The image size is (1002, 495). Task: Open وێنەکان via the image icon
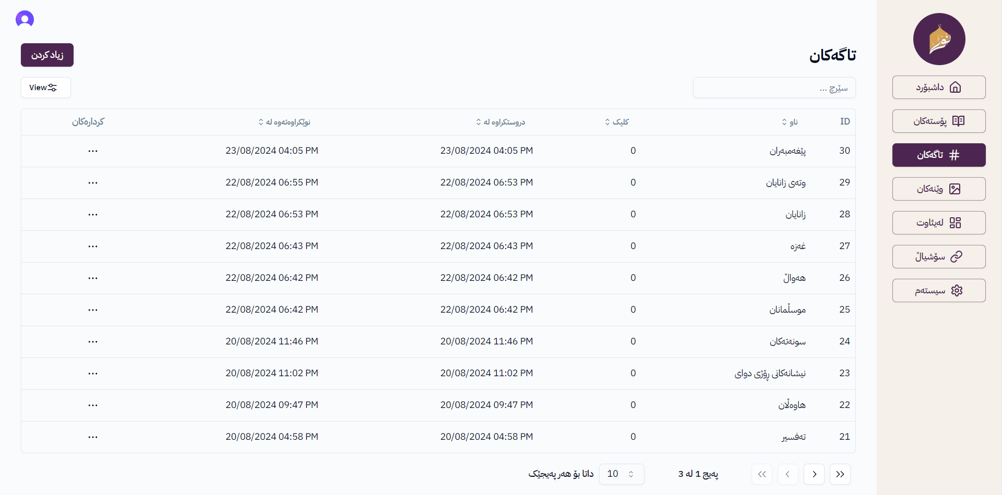(x=956, y=189)
